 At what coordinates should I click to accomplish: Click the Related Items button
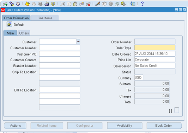point(47,126)
